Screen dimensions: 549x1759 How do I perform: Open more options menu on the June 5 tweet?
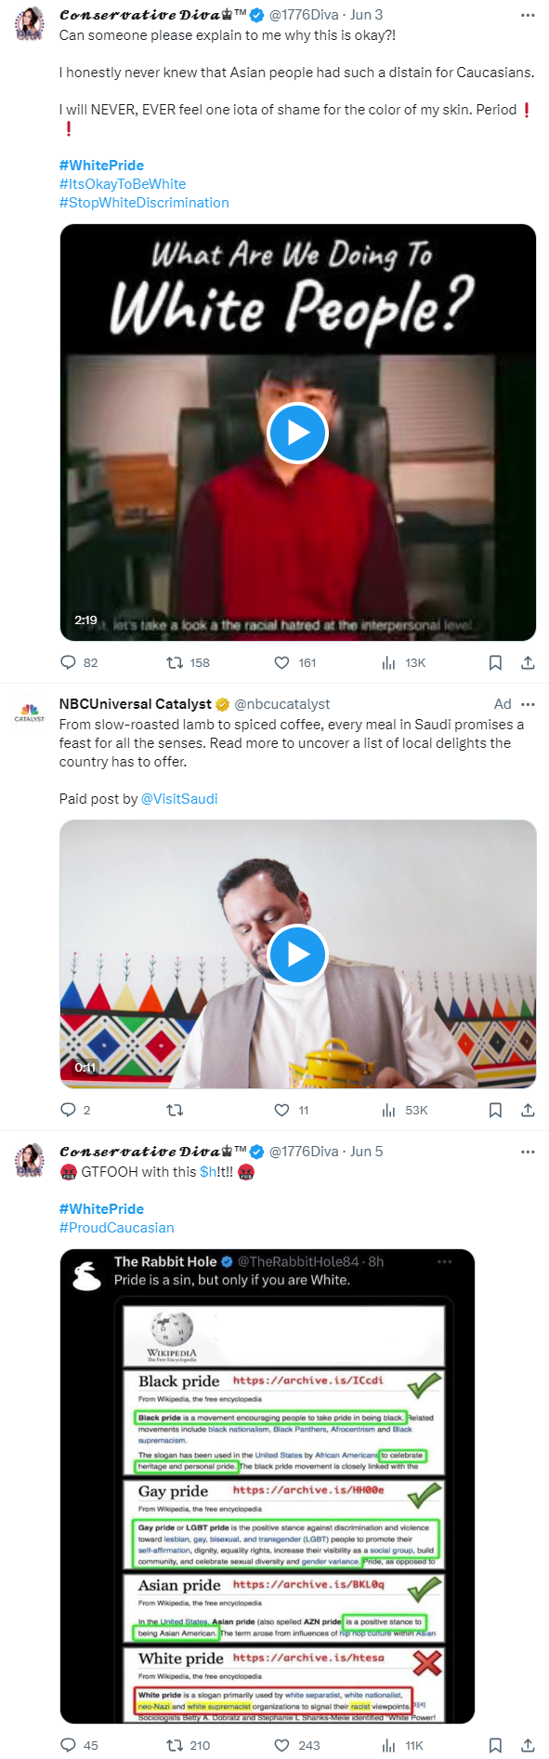pos(528,1151)
